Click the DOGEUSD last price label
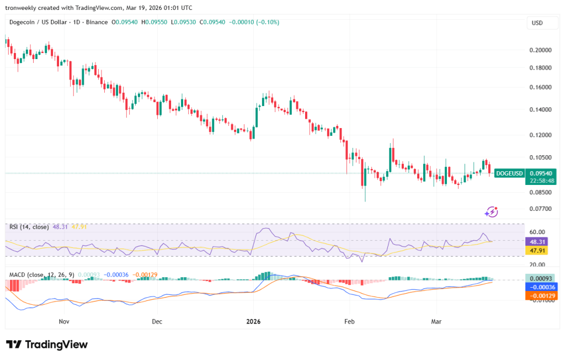This screenshot has height=360, width=565. [509, 173]
